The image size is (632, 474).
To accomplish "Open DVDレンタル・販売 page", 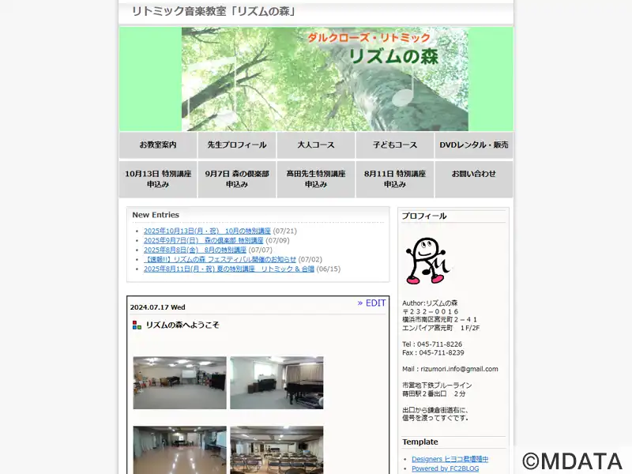I will click(x=474, y=145).
